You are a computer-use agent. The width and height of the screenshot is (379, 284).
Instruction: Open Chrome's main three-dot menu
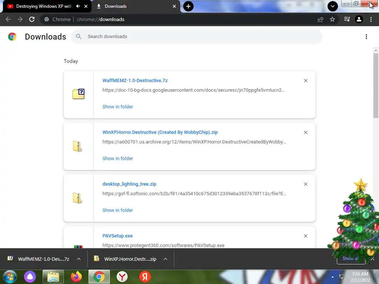[371, 19]
